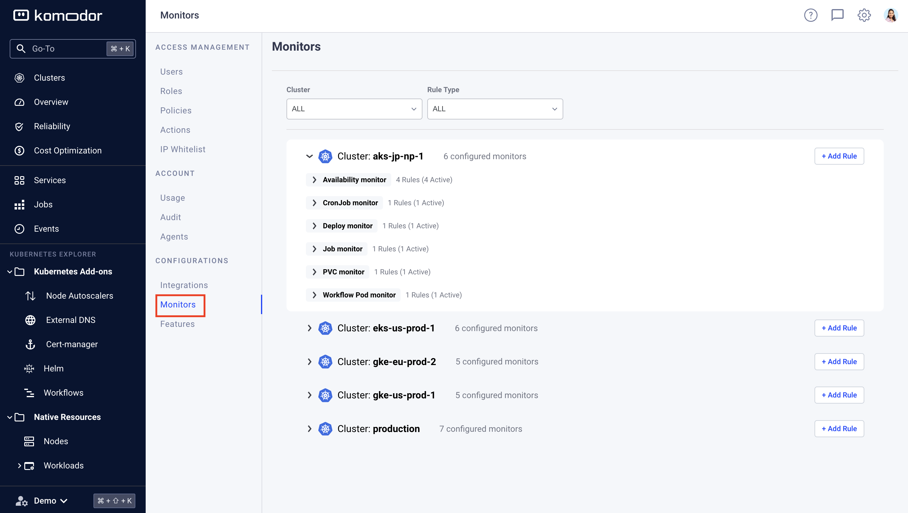The width and height of the screenshot is (908, 513).
Task: Click the Workloads window-gear icon
Action: [29, 466]
